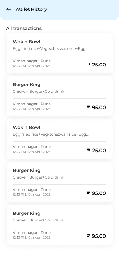Open the second Wok n Bowl transaction
Image resolution: width=119 pixels, height=258 pixels.
[60, 139]
